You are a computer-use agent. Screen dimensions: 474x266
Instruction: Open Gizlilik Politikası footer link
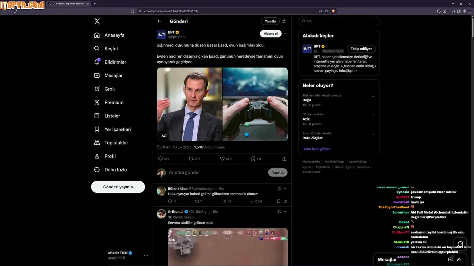tap(335, 161)
